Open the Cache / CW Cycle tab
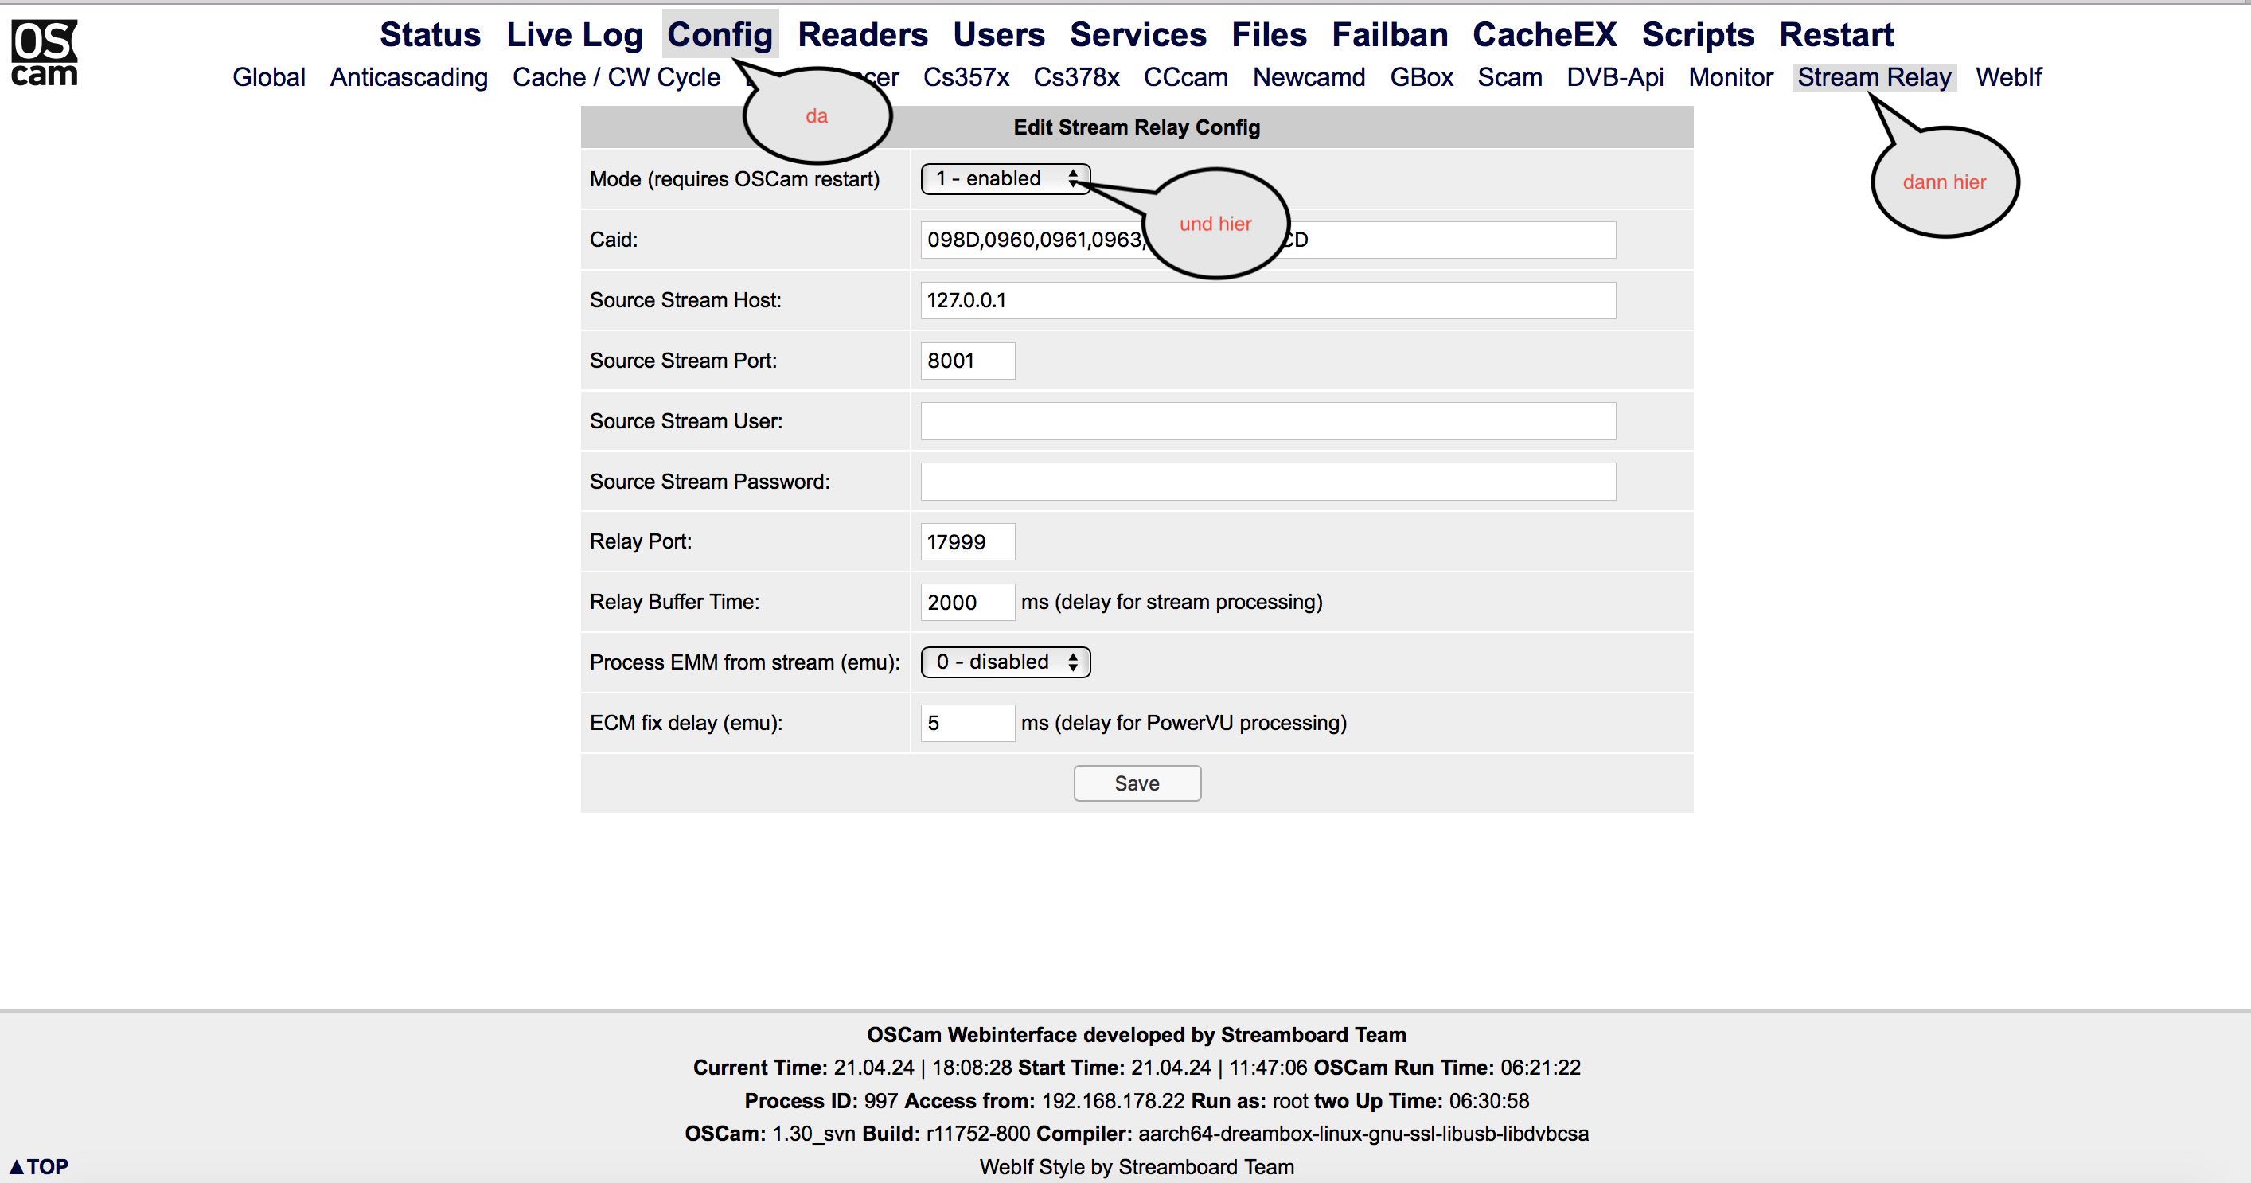The width and height of the screenshot is (2251, 1183). [x=616, y=77]
